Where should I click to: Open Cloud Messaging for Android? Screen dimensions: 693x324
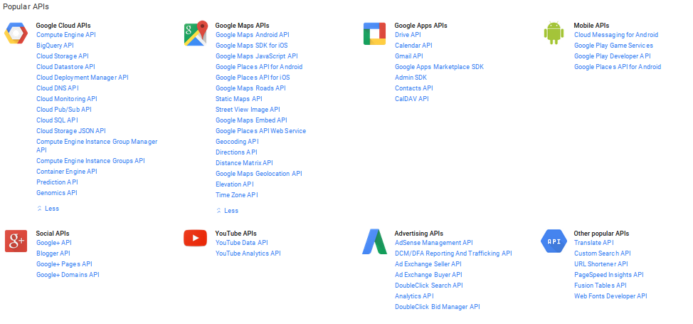616,34
